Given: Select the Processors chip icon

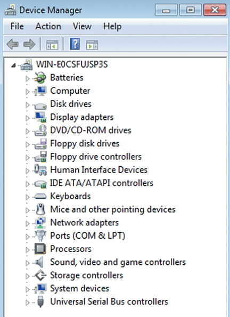Looking at the screenshot, I should point(40,249).
